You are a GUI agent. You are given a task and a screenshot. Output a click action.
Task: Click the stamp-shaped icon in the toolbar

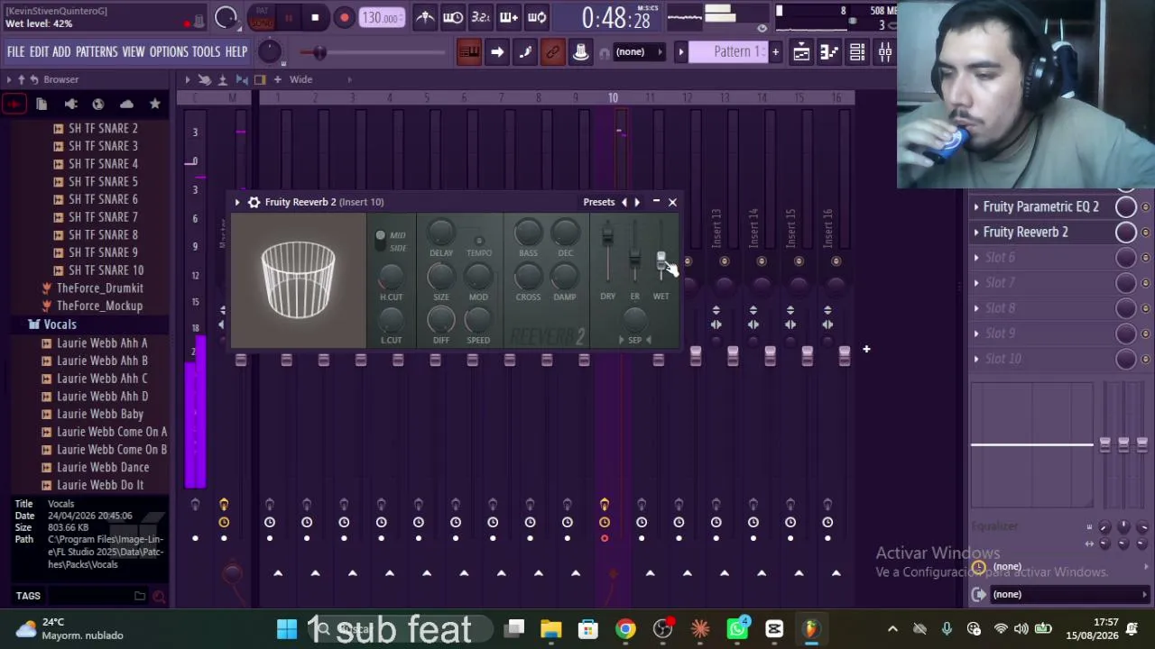(x=581, y=52)
